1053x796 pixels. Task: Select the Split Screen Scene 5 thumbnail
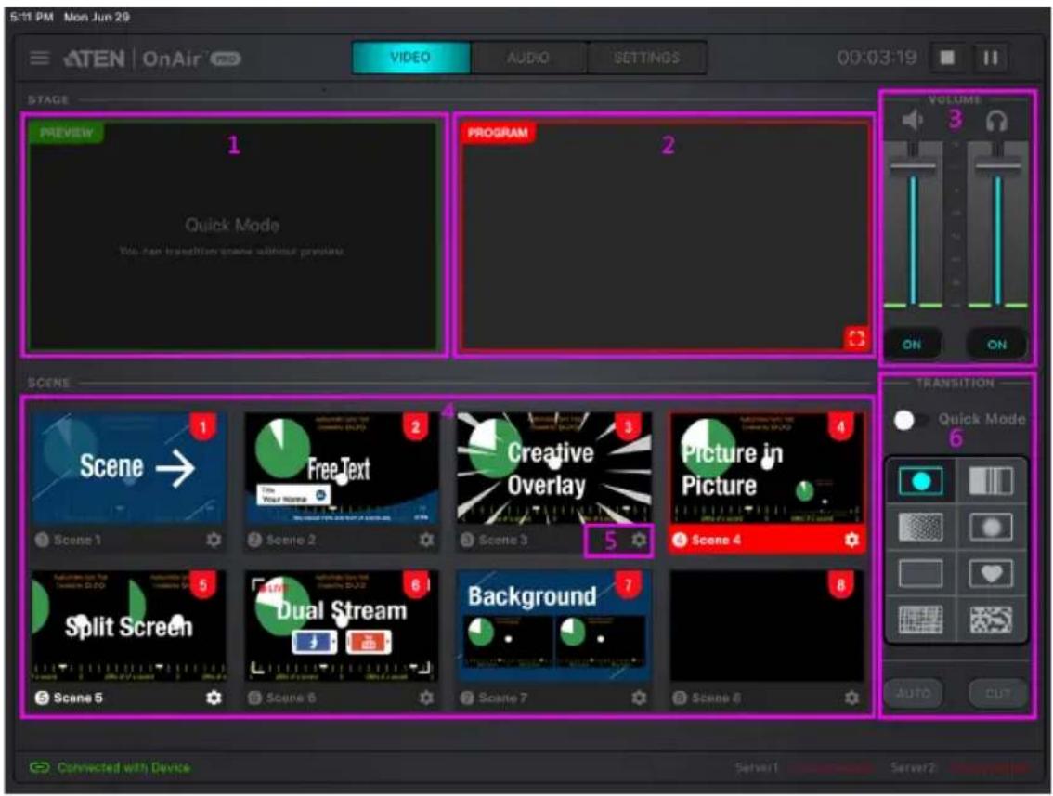(128, 626)
